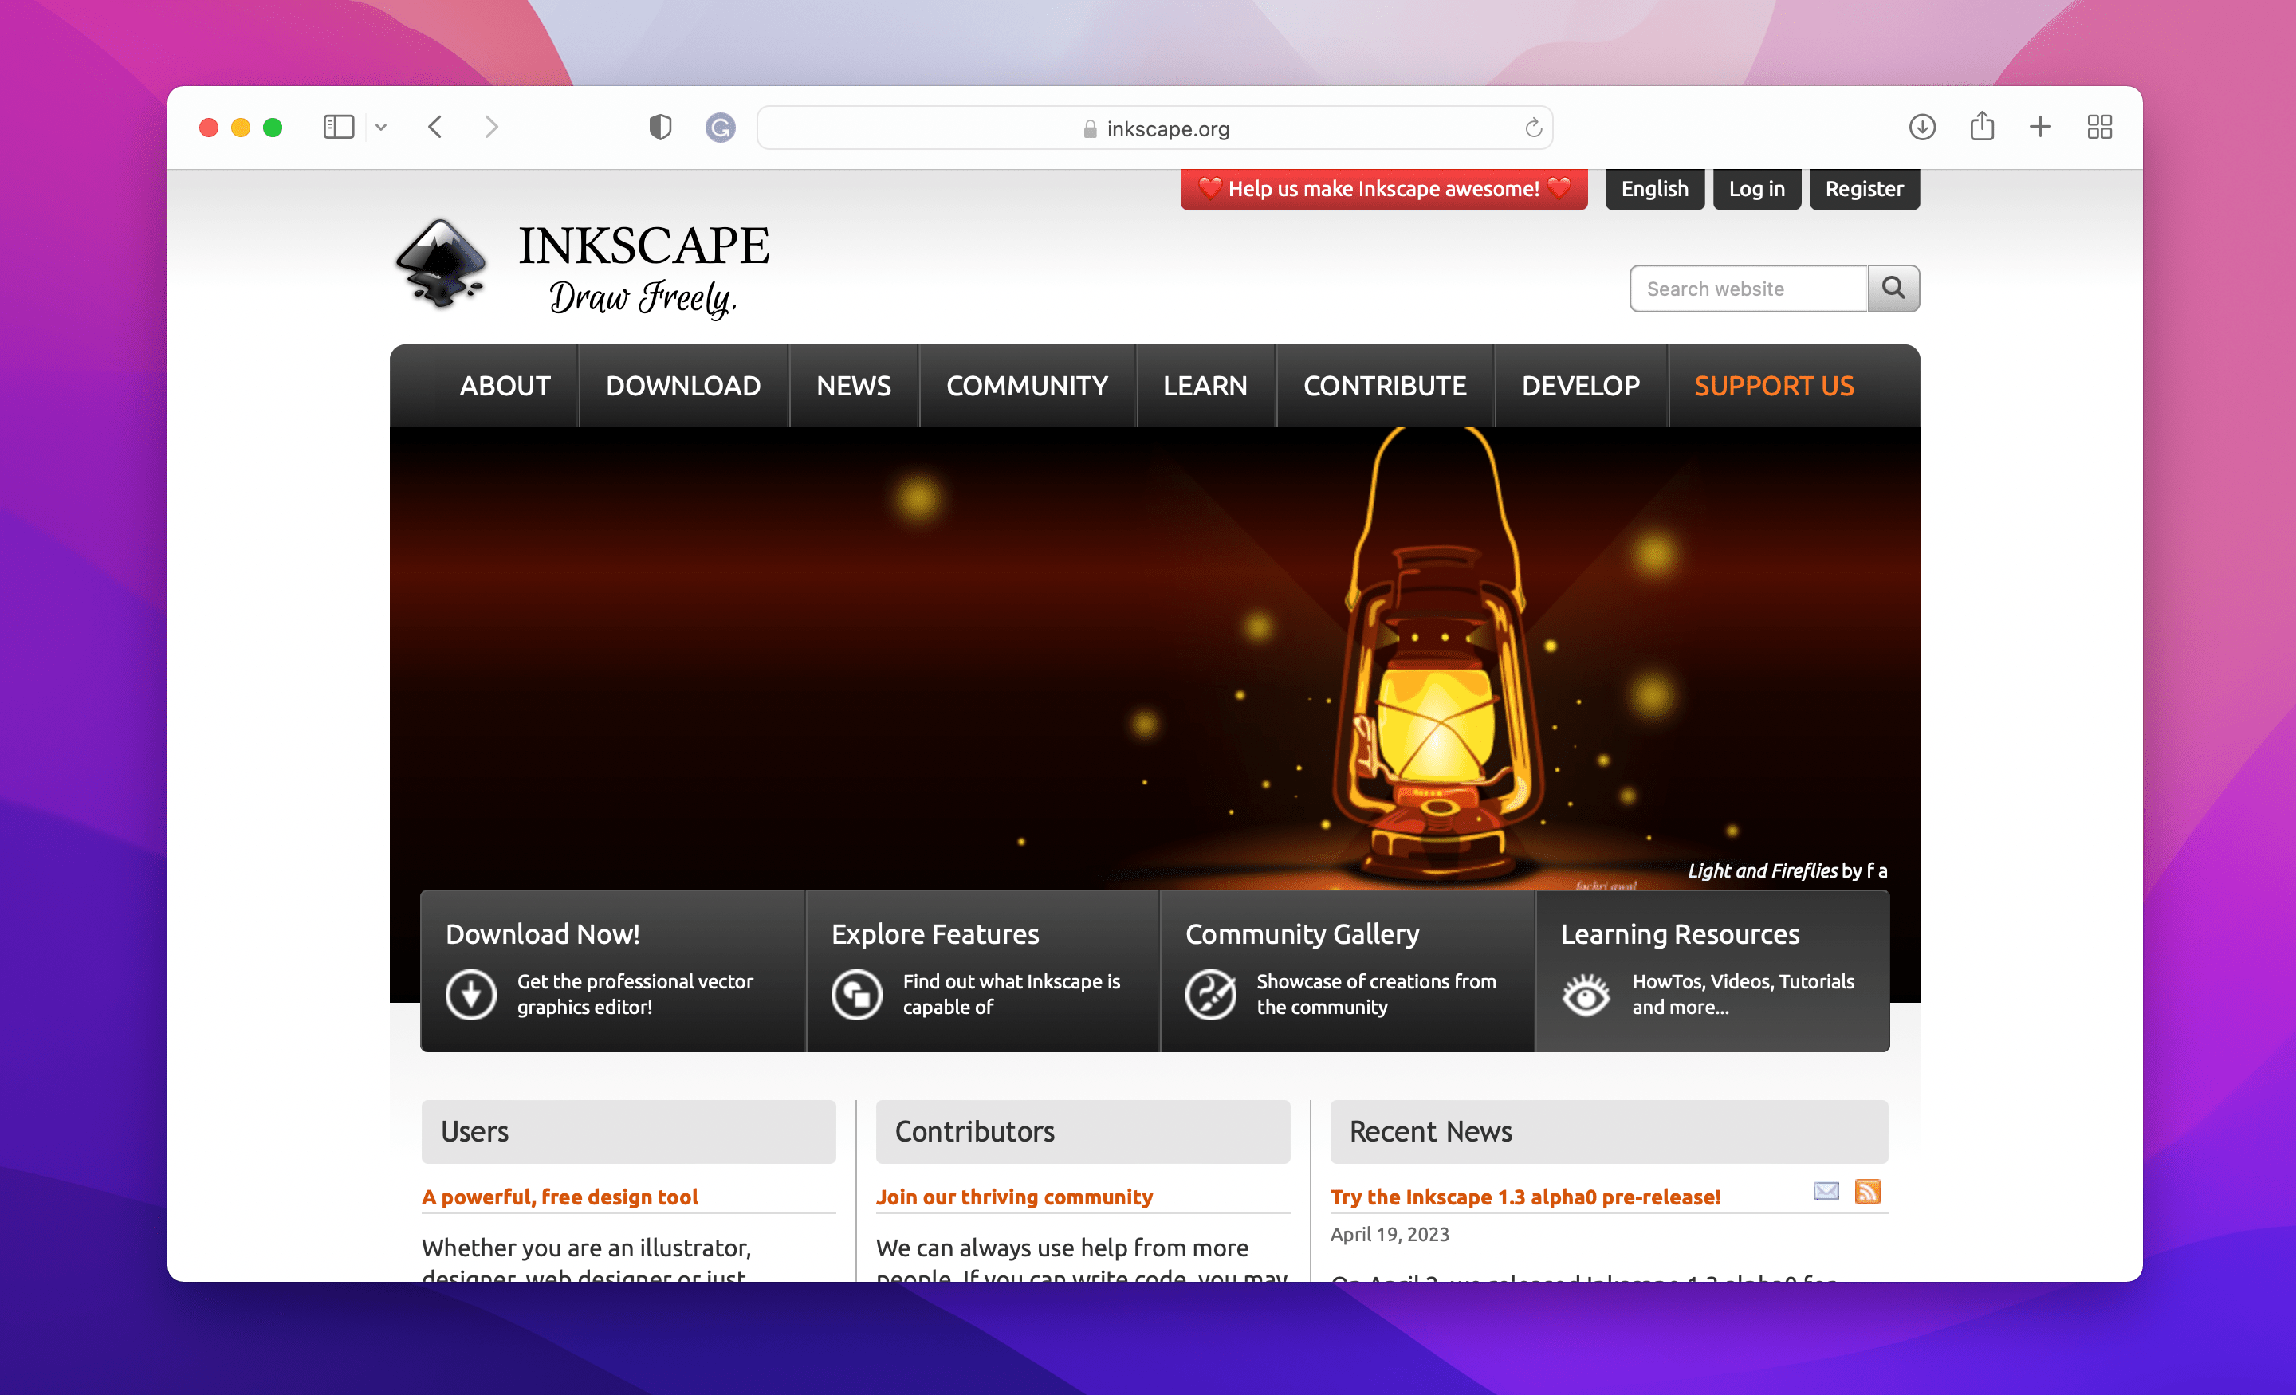Click the Inkscape 1.3 alpha0 pre-release link
This screenshot has height=1395, width=2296.
pyautogui.click(x=1525, y=1197)
